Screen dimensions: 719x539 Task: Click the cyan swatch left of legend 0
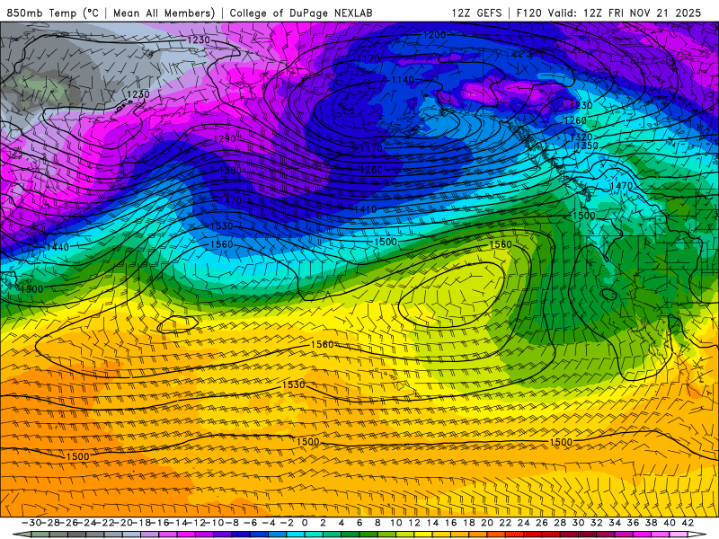click(296, 535)
